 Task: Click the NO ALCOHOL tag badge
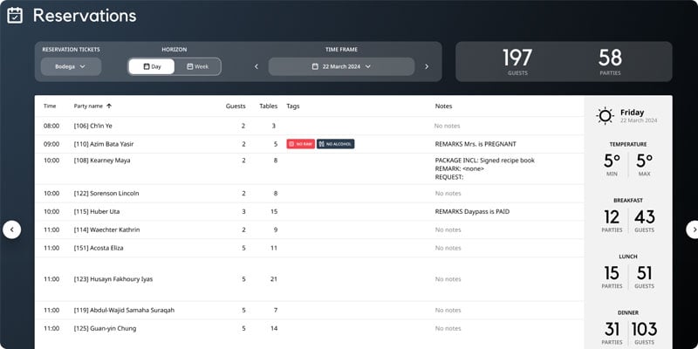point(336,144)
